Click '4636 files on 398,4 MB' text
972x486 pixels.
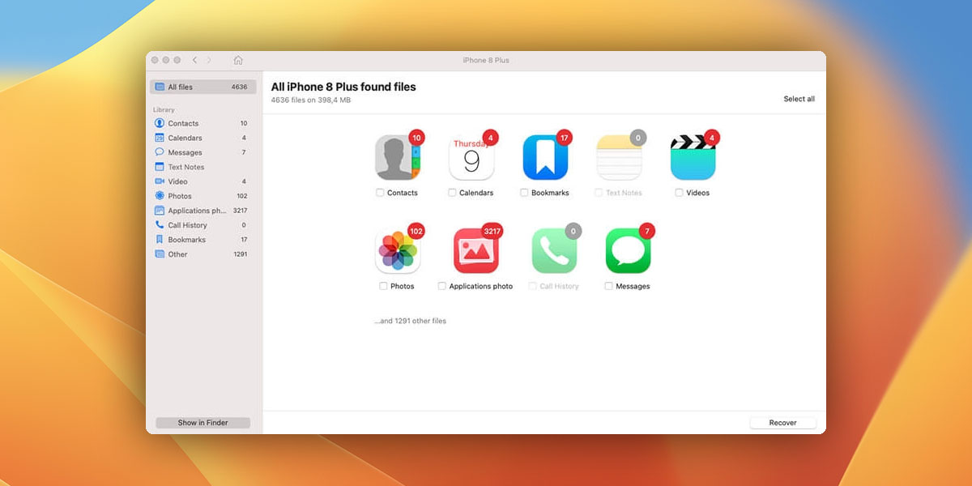point(310,100)
